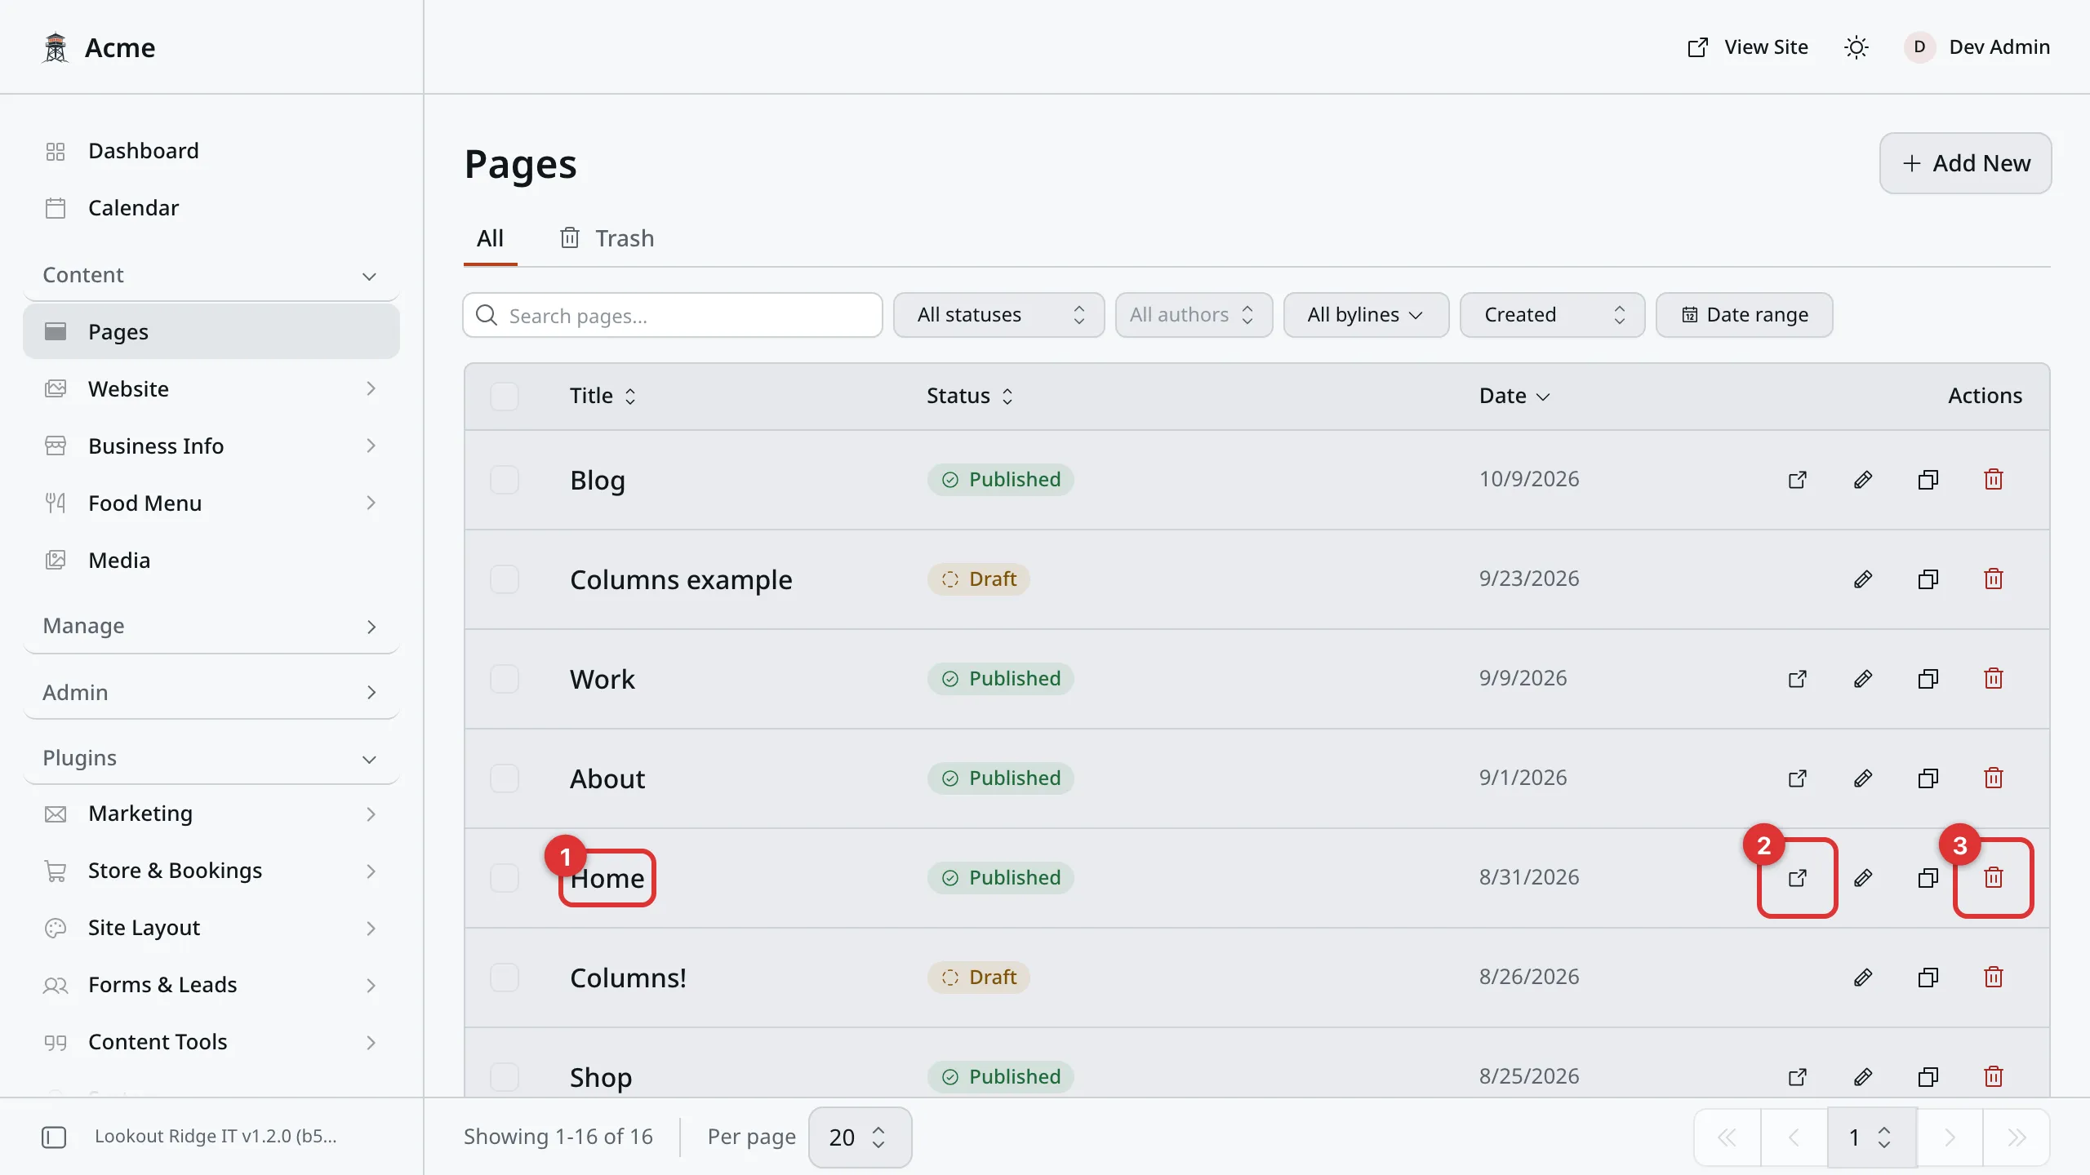
Task: Open the Date range filter
Action: tap(1744, 315)
